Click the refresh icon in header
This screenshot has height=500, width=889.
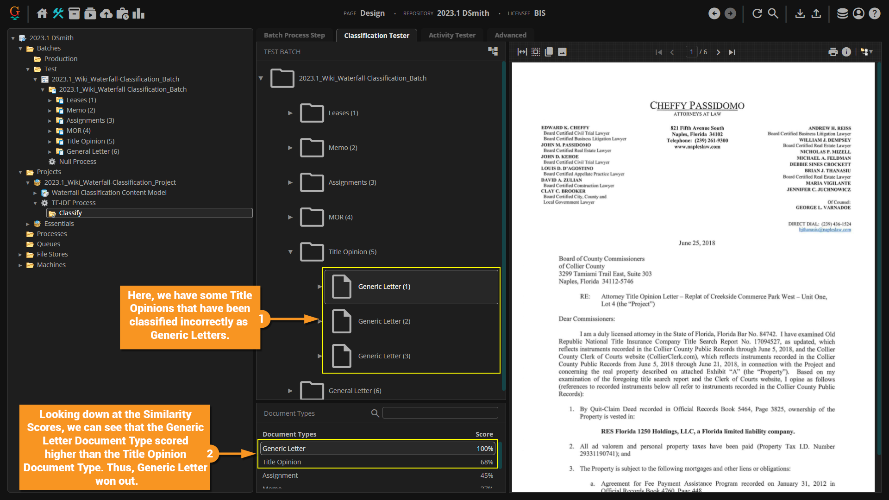757,13
